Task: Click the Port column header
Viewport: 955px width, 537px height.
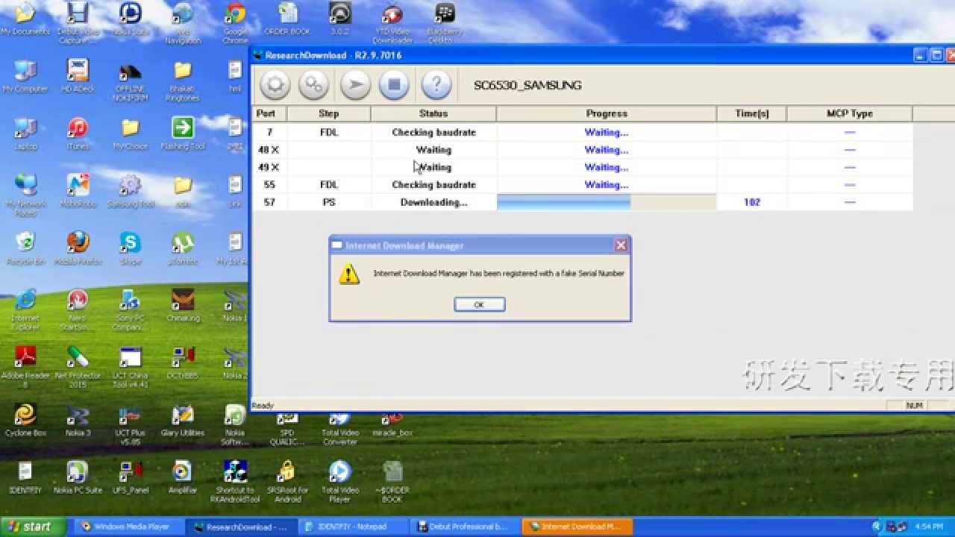Action: [x=269, y=113]
